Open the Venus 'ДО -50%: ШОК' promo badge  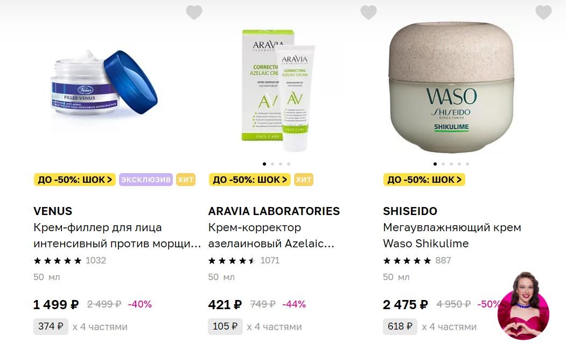(75, 180)
